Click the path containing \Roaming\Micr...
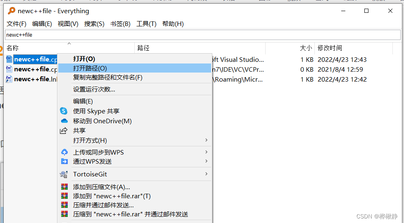Viewport: 404px width, 223px height. pos(238,79)
